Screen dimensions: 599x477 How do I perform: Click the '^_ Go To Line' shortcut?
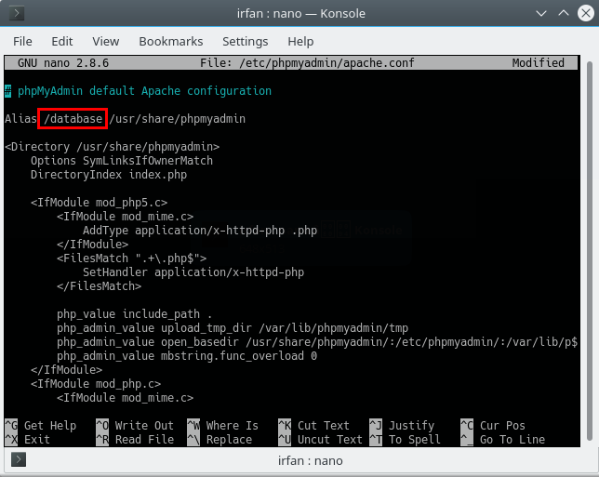(503, 440)
